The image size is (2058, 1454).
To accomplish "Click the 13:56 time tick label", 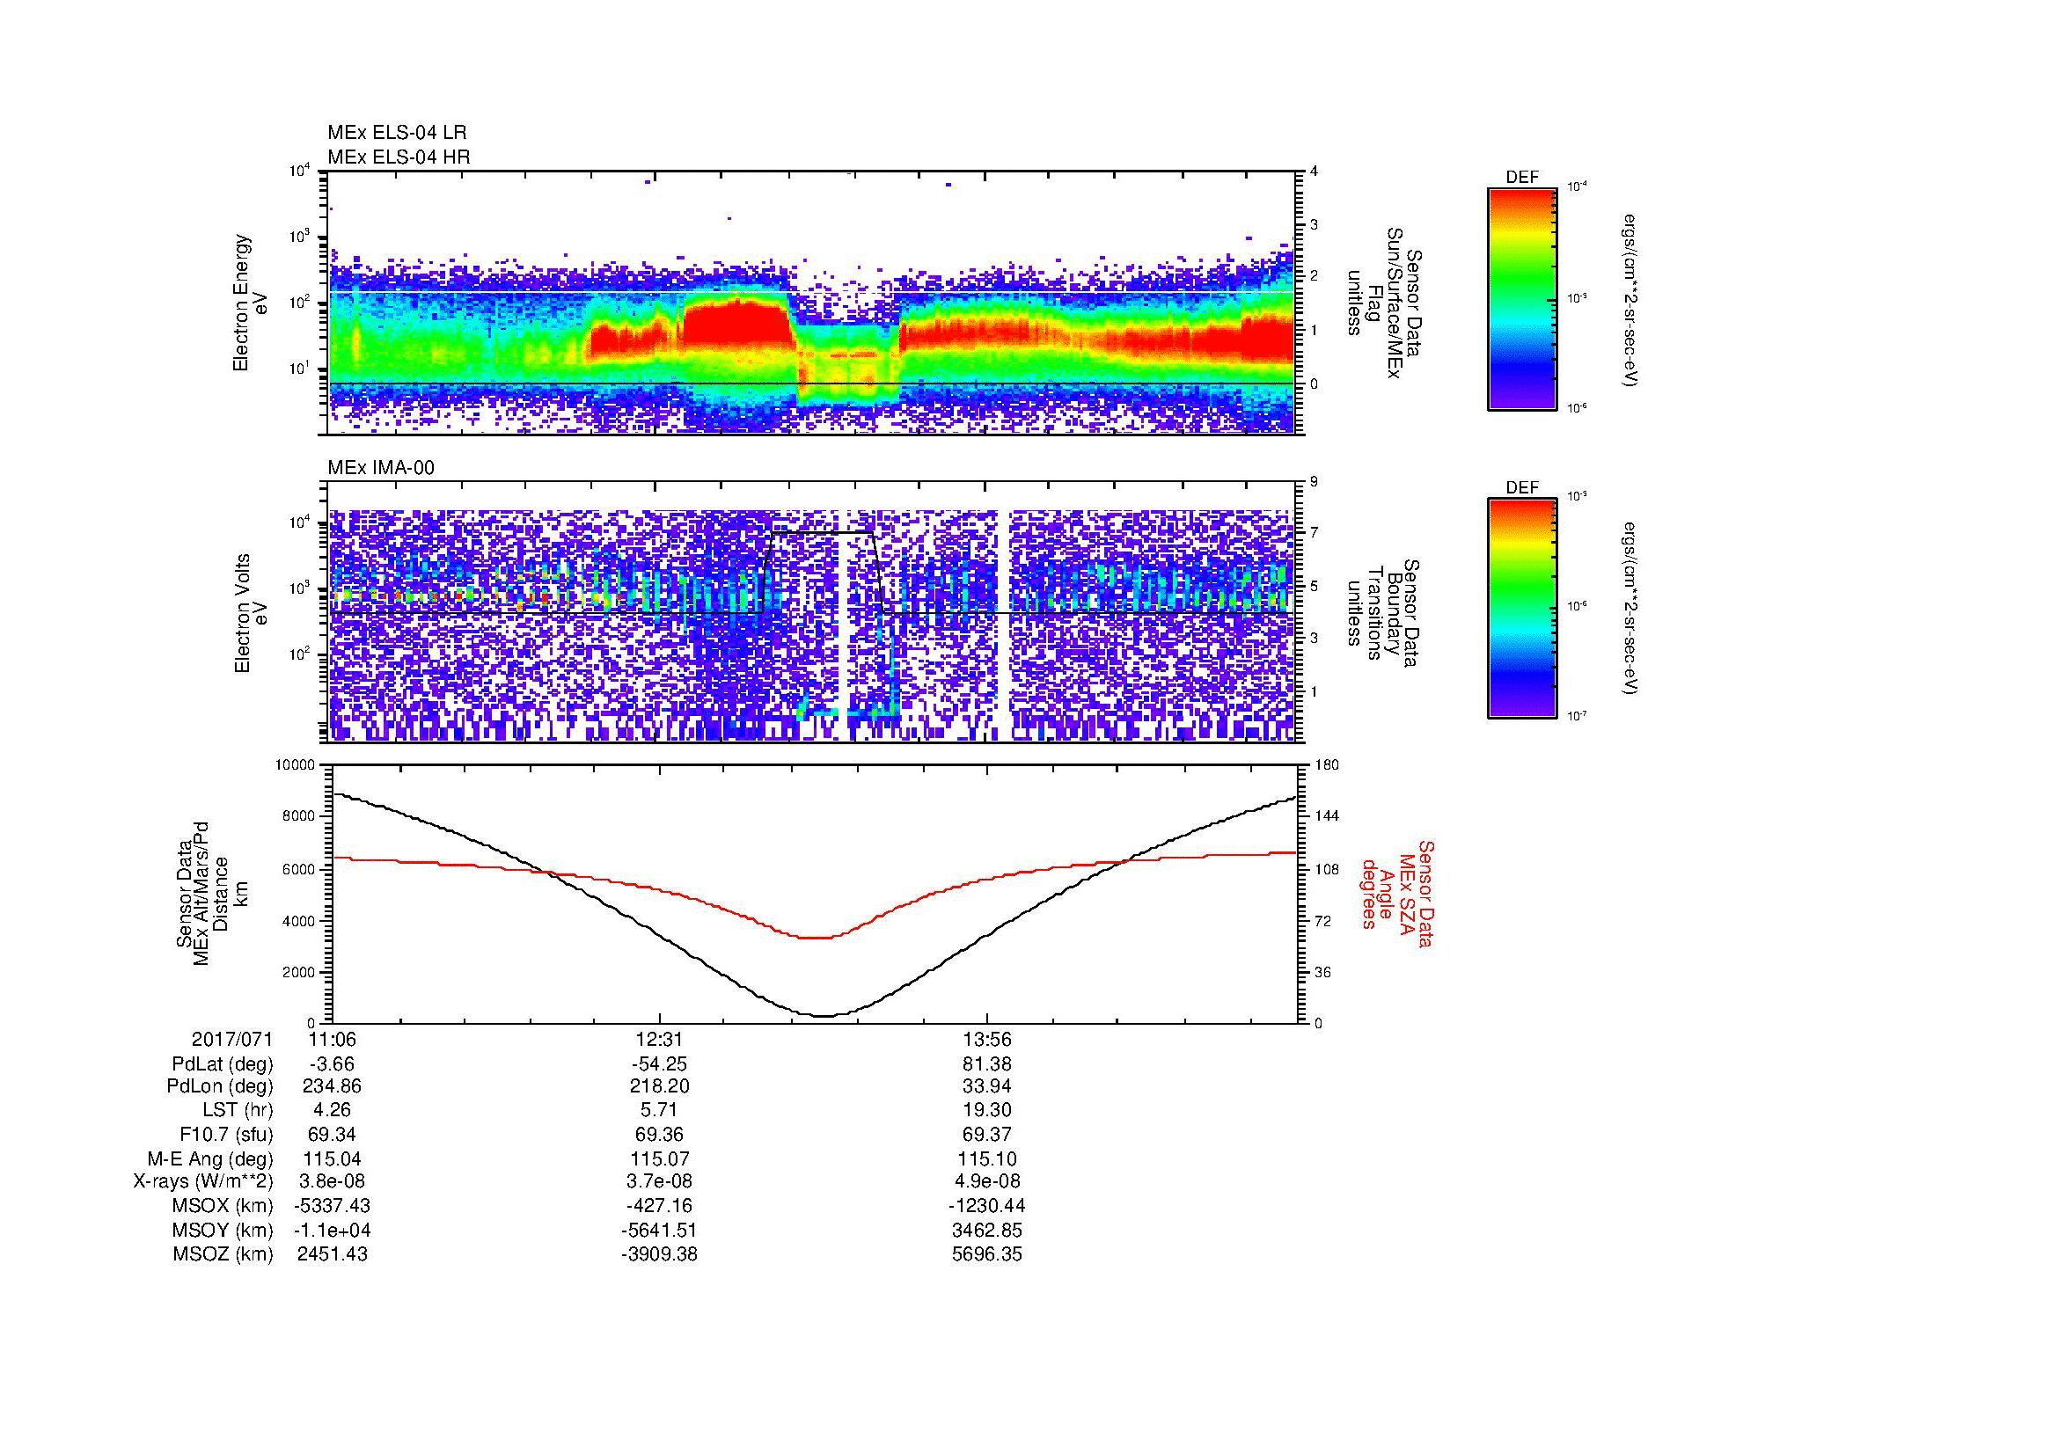I will (987, 1040).
